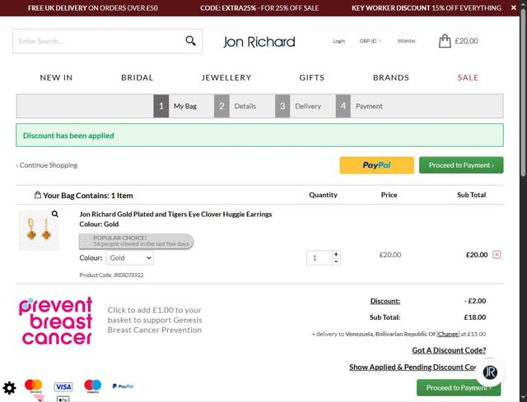Open the JEWELLERY menu

pos(226,77)
